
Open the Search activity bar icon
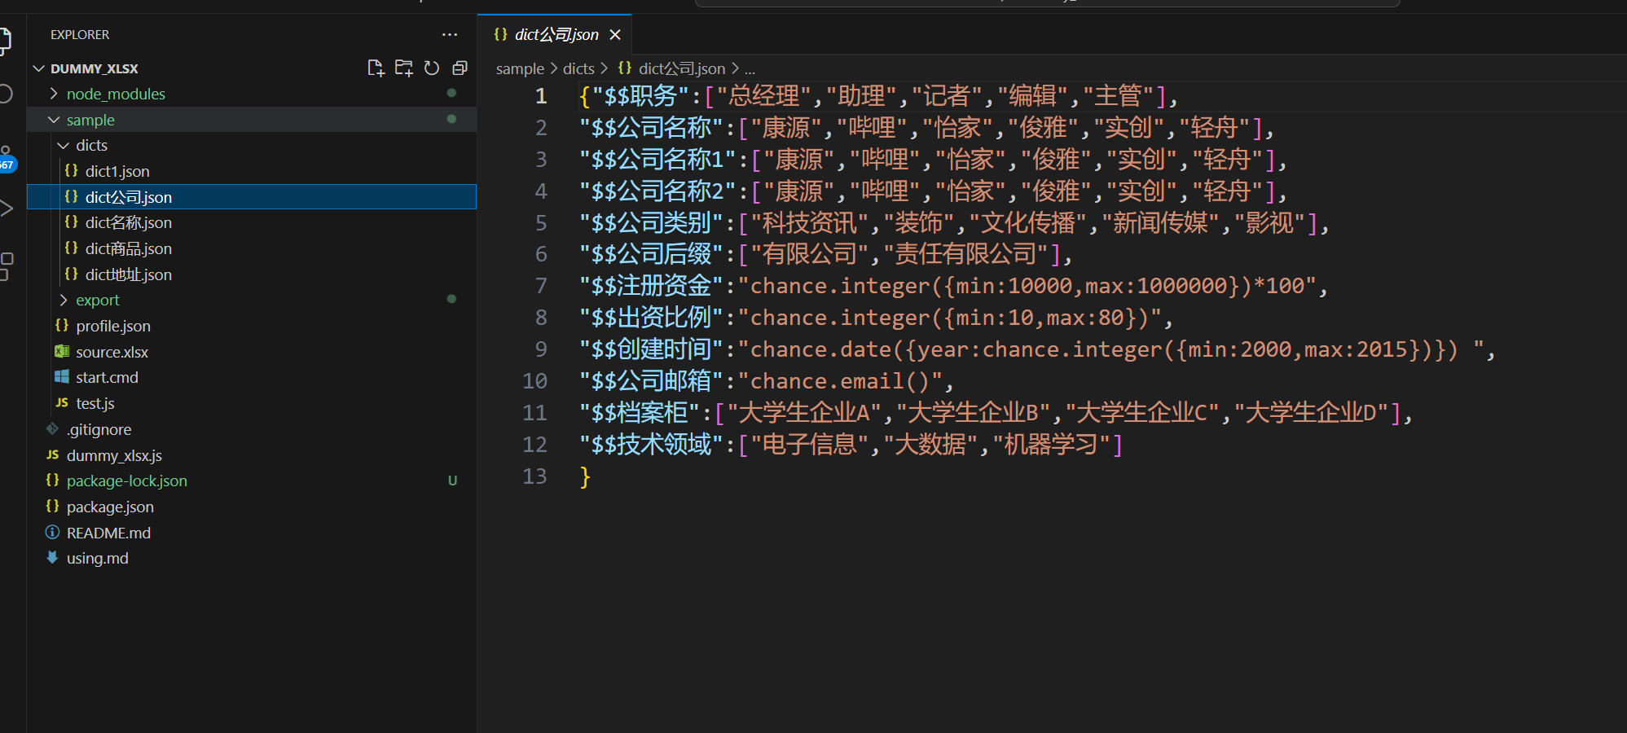[5, 94]
